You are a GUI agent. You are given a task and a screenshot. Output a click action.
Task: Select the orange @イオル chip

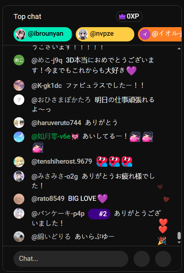(160, 34)
